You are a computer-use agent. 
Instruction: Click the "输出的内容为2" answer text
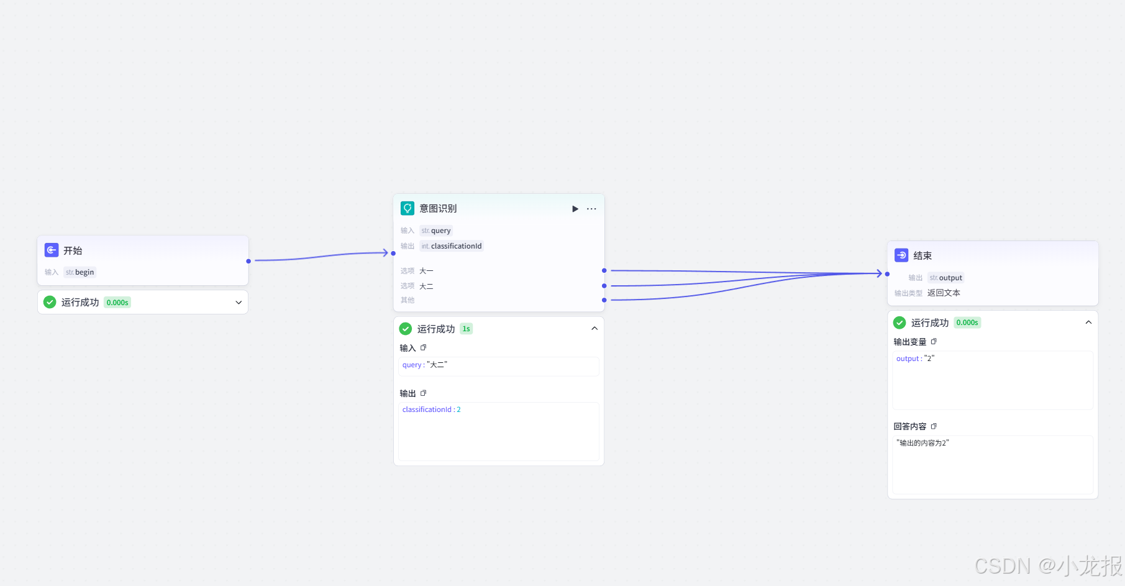tap(922, 443)
